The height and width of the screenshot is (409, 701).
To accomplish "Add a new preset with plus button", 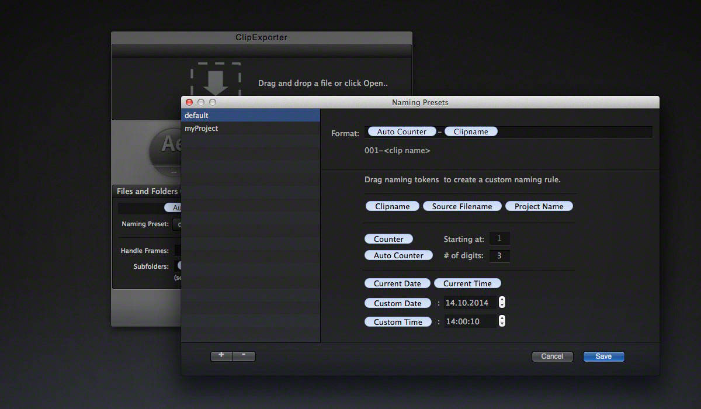I will (x=221, y=356).
